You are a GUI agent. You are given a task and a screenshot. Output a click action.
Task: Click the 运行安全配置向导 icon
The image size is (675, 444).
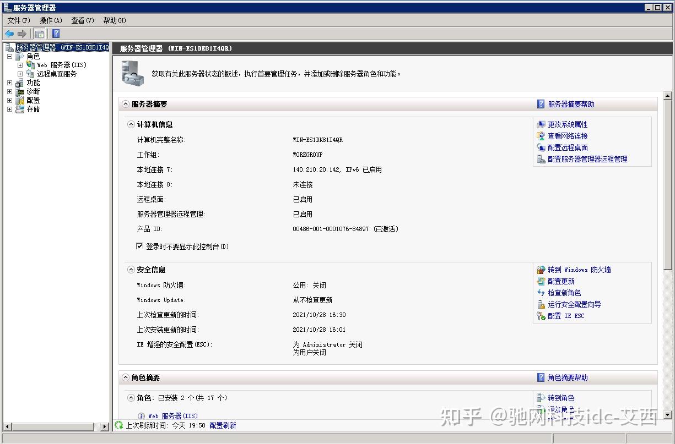(541, 304)
